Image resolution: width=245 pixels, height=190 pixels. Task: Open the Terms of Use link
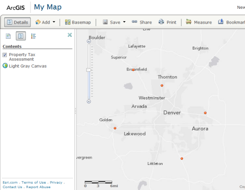tap(34, 182)
